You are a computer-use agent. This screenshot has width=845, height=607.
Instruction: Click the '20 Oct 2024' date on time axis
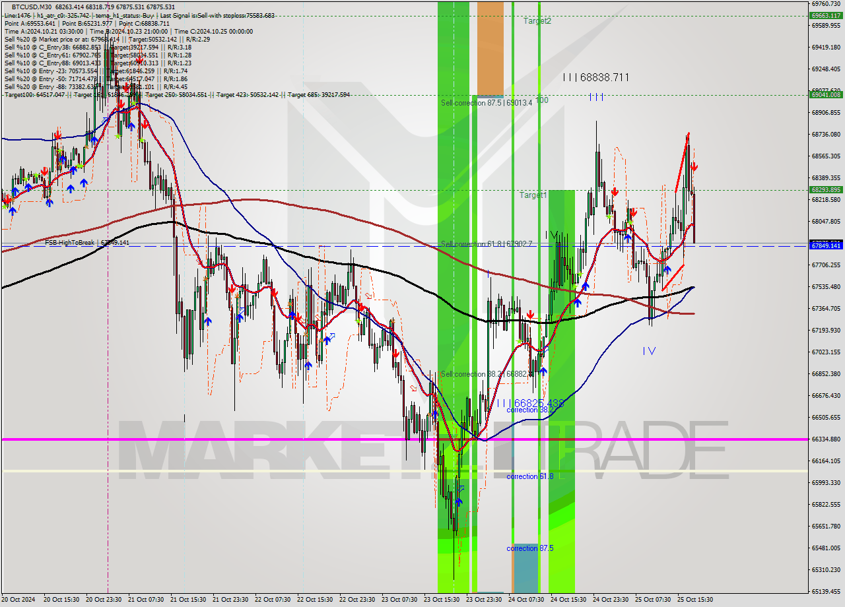18,600
